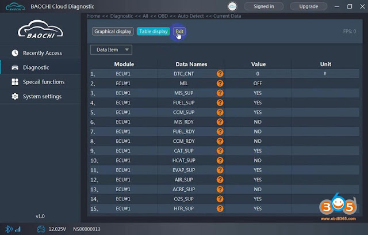Click serial number NS00000013

(87, 229)
